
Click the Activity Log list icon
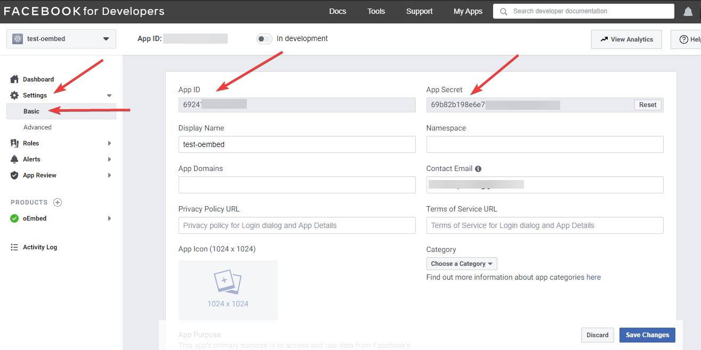pos(14,247)
